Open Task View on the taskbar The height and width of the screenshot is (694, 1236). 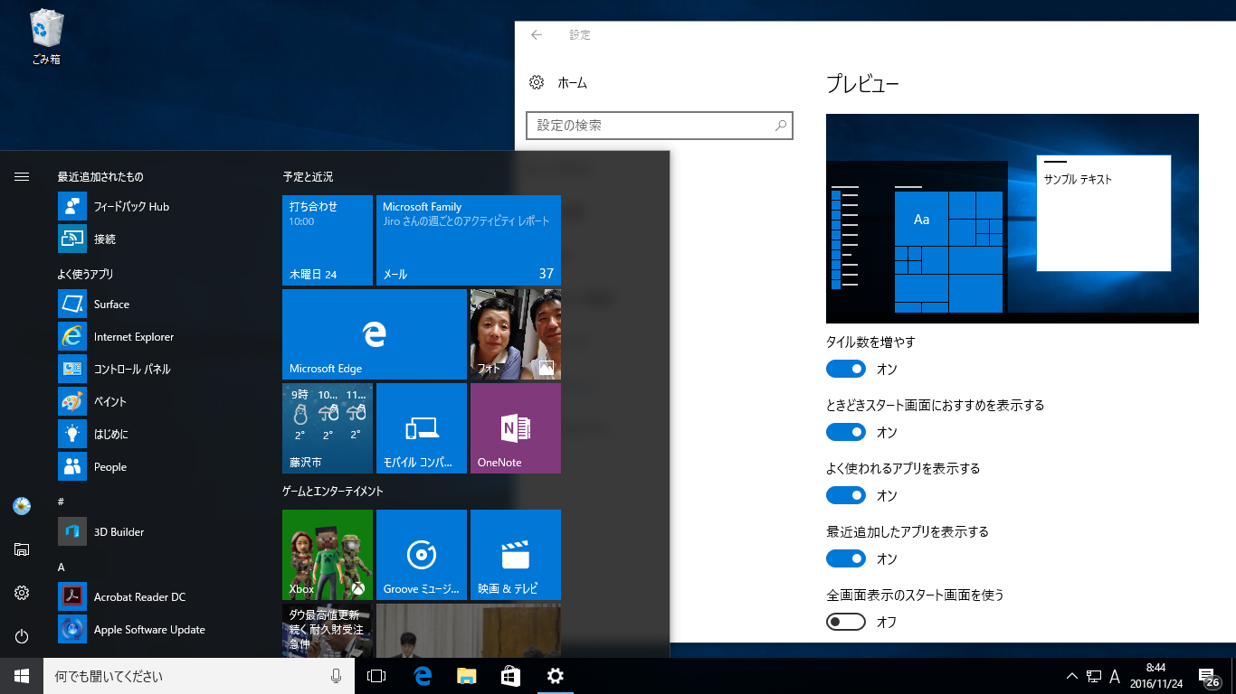tap(376, 676)
